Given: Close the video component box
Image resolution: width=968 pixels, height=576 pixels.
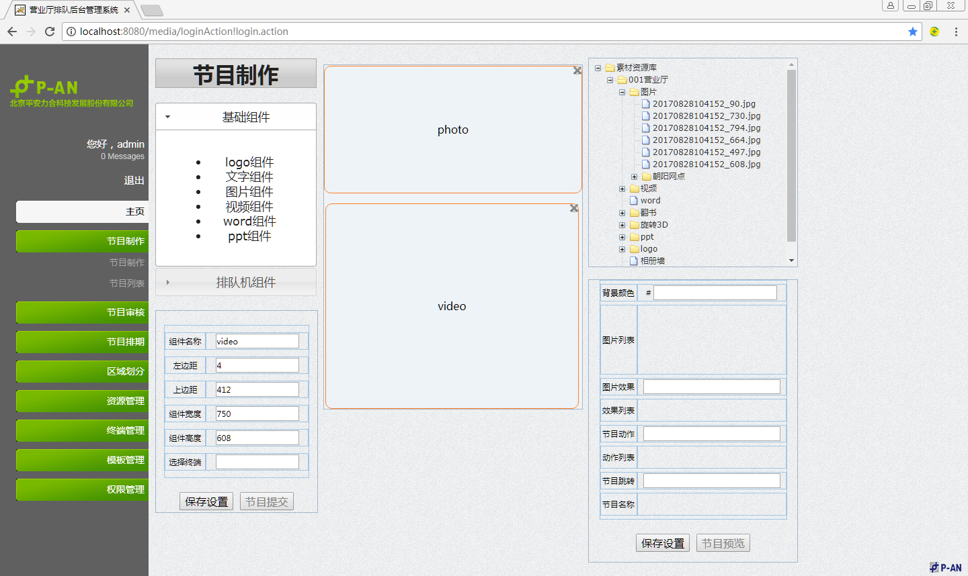Looking at the screenshot, I should 574,208.
